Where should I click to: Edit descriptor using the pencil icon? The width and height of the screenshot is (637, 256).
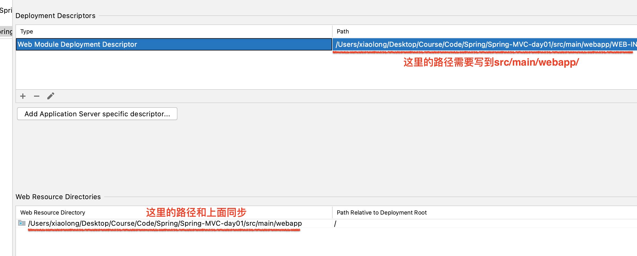click(51, 96)
